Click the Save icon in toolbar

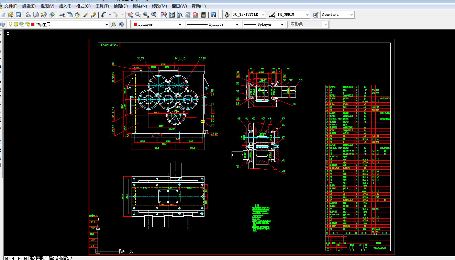point(18,15)
